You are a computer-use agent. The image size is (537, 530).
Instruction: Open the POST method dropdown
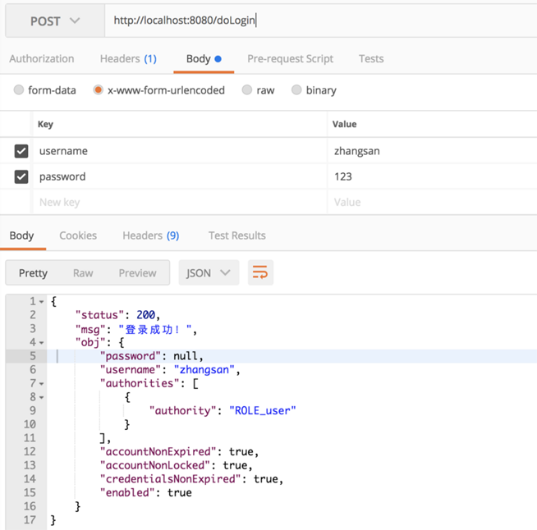point(55,21)
